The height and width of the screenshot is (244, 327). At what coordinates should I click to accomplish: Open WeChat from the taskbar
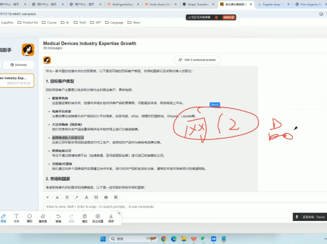click(203, 239)
